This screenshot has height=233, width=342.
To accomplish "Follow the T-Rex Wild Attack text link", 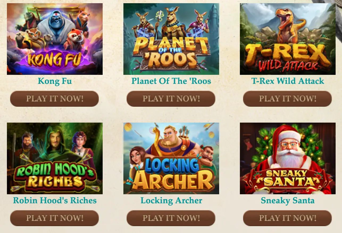I will point(288,81).
